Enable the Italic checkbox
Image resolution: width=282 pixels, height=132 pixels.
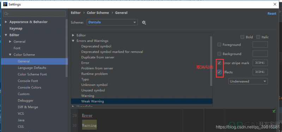pos(258,37)
